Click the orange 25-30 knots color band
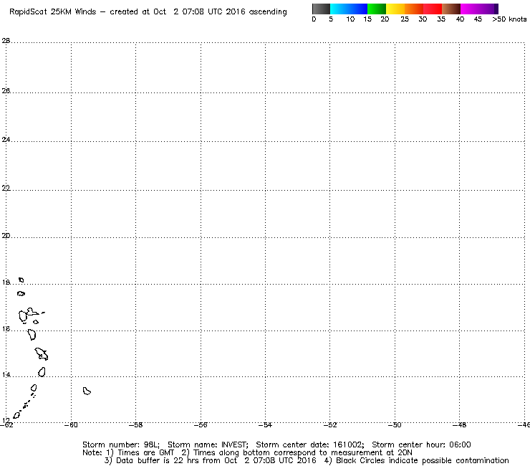 pyautogui.click(x=414, y=9)
